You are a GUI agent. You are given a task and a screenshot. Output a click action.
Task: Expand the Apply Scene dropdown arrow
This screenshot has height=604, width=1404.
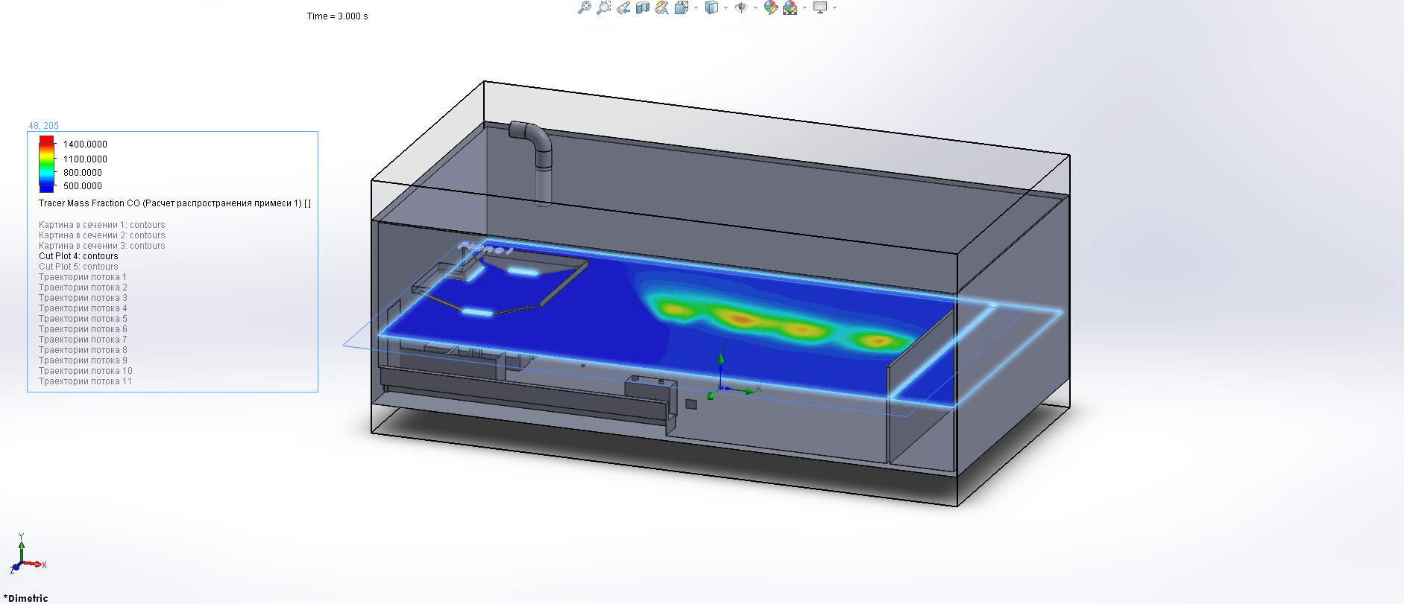click(805, 8)
